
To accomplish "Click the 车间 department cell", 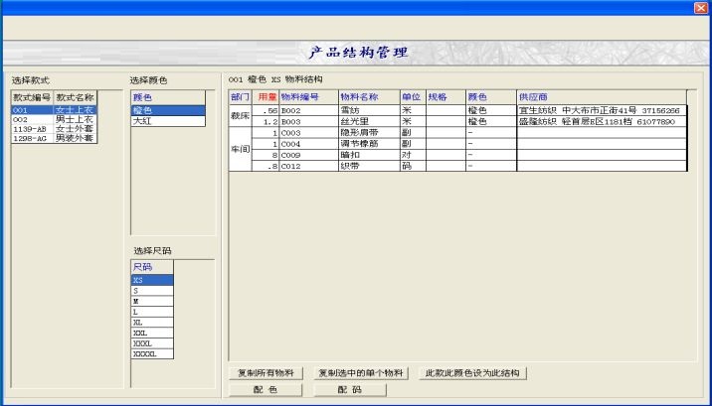I will click(241, 149).
